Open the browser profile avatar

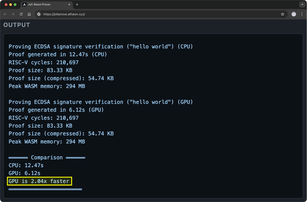coord(294,14)
